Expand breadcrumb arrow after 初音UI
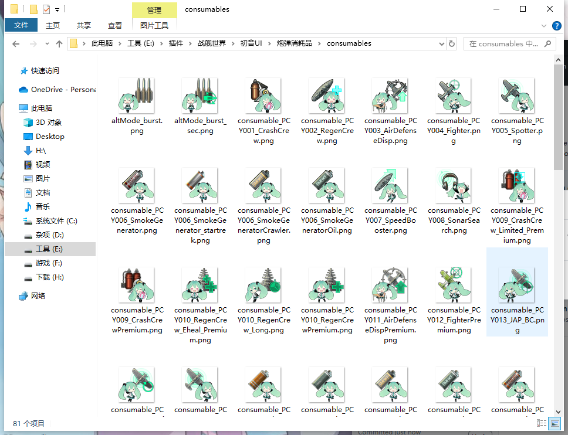568x435 pixels. (x=269, y=43)
